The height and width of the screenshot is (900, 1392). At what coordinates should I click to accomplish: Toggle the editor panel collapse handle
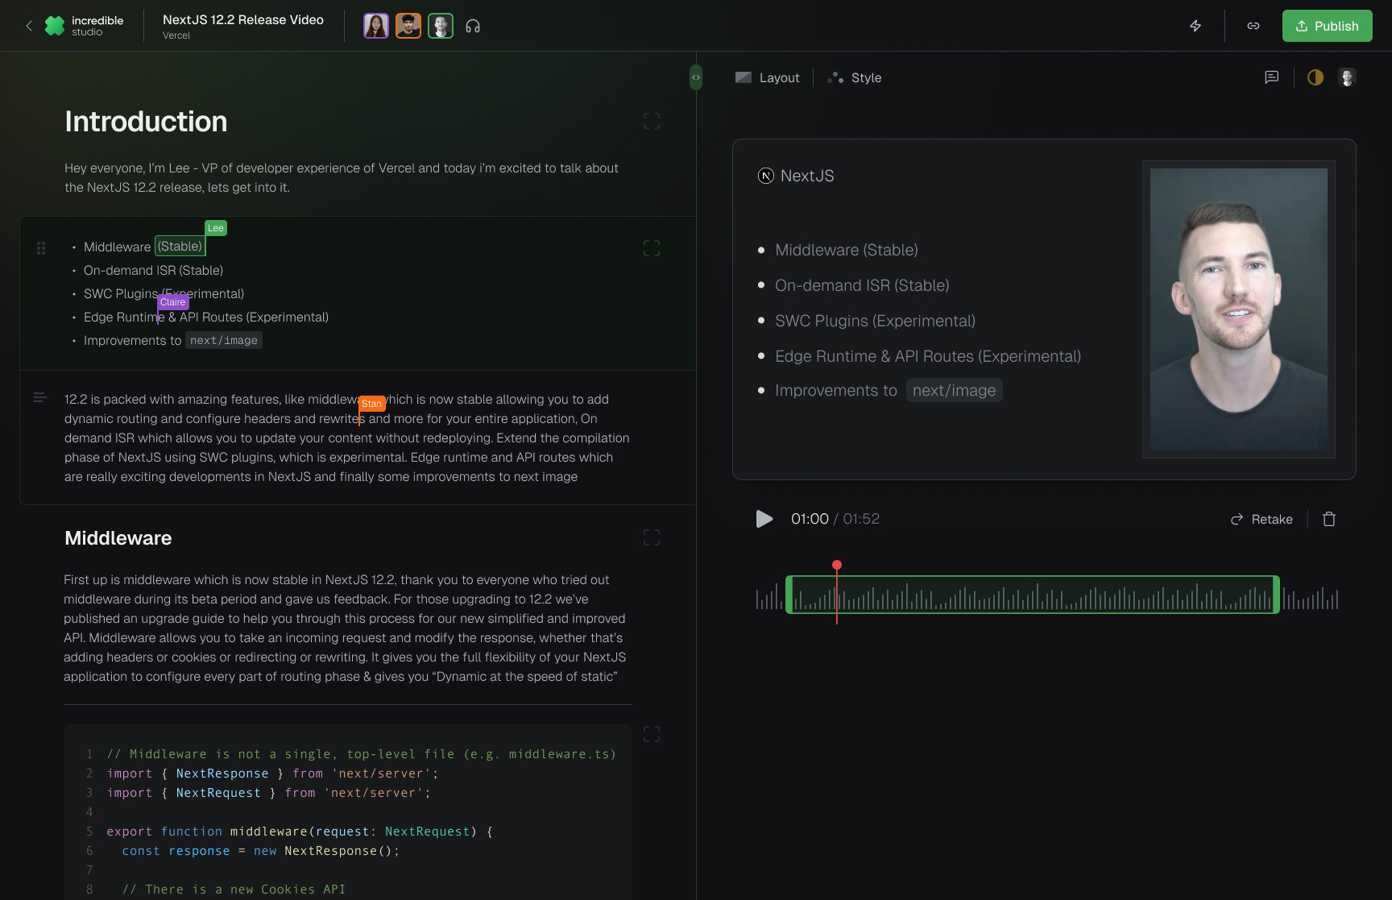(696, 77)
